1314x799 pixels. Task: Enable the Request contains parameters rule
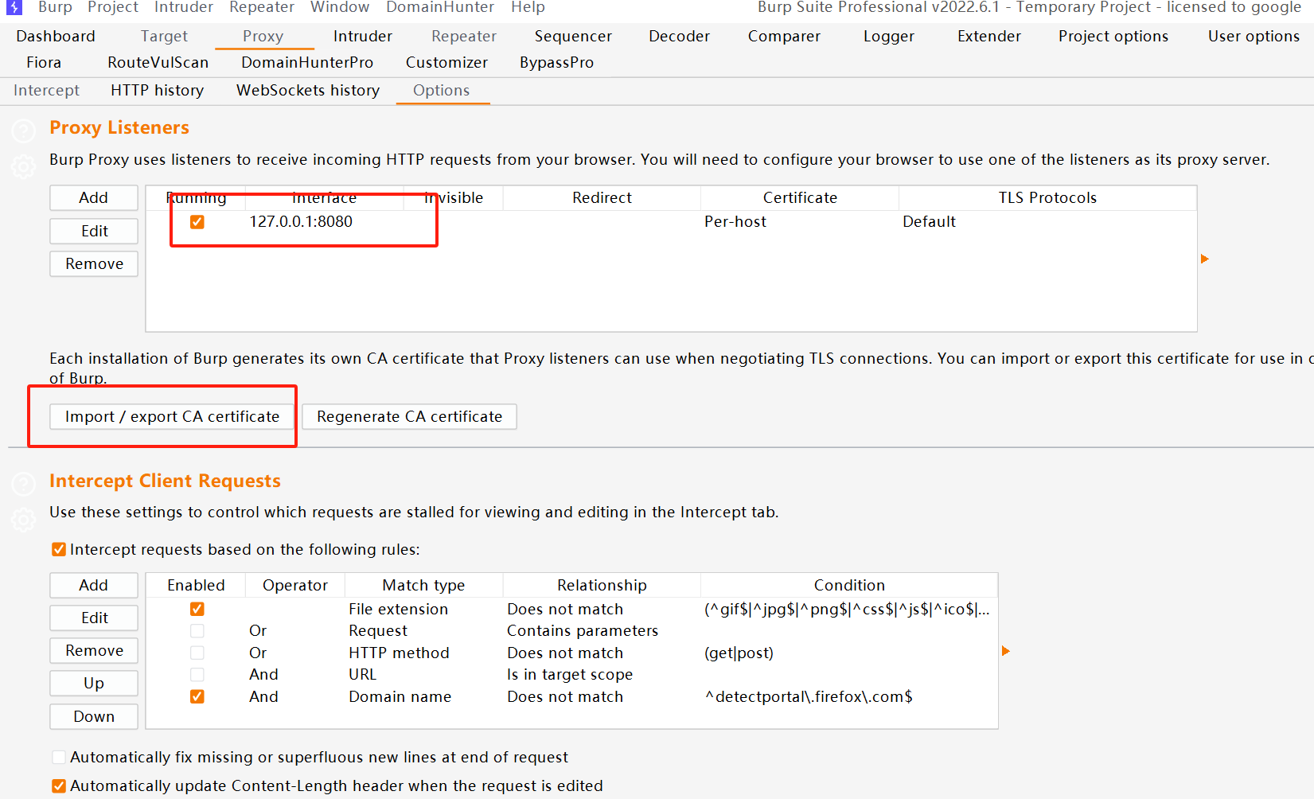pyautogui.click(x=197, y=631)
